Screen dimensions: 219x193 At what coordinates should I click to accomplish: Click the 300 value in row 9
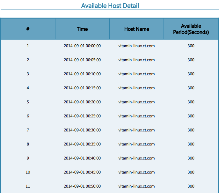[191, 158]
